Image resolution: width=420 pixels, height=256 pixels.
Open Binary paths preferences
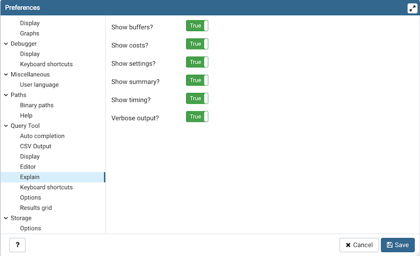click(37, 105)
